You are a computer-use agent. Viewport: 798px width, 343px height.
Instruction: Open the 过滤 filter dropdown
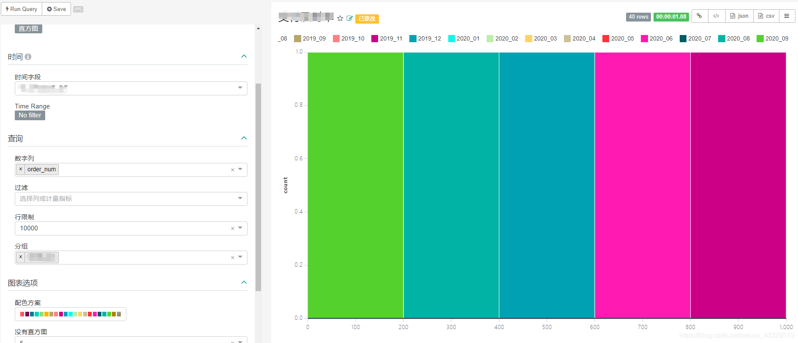pyautogui.click(x=131, y=199)
